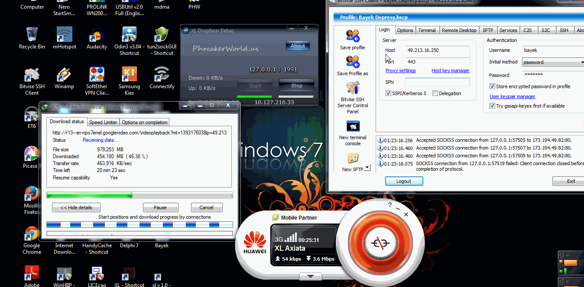Open the User keypair manager link
Viewport: 584px width, 287px height.
click(x=512, y=96)
